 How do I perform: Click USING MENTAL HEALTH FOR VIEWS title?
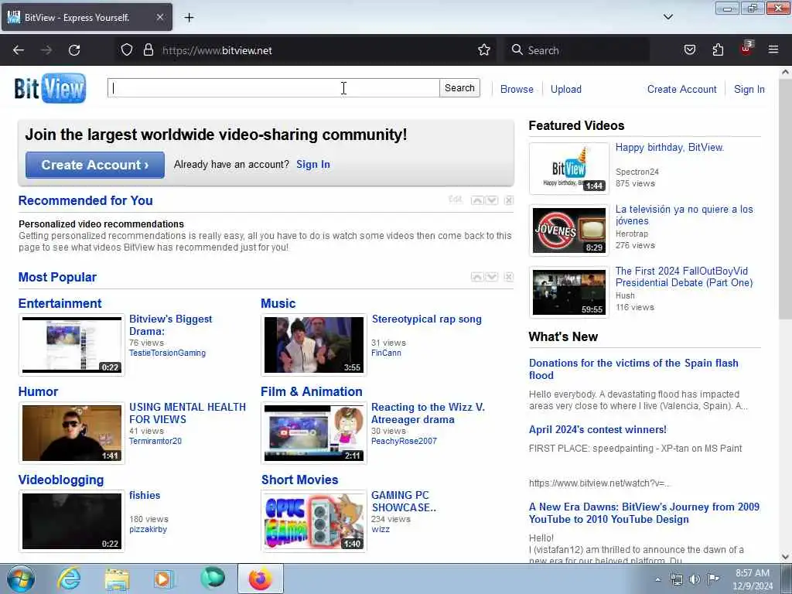click(187, 413)
